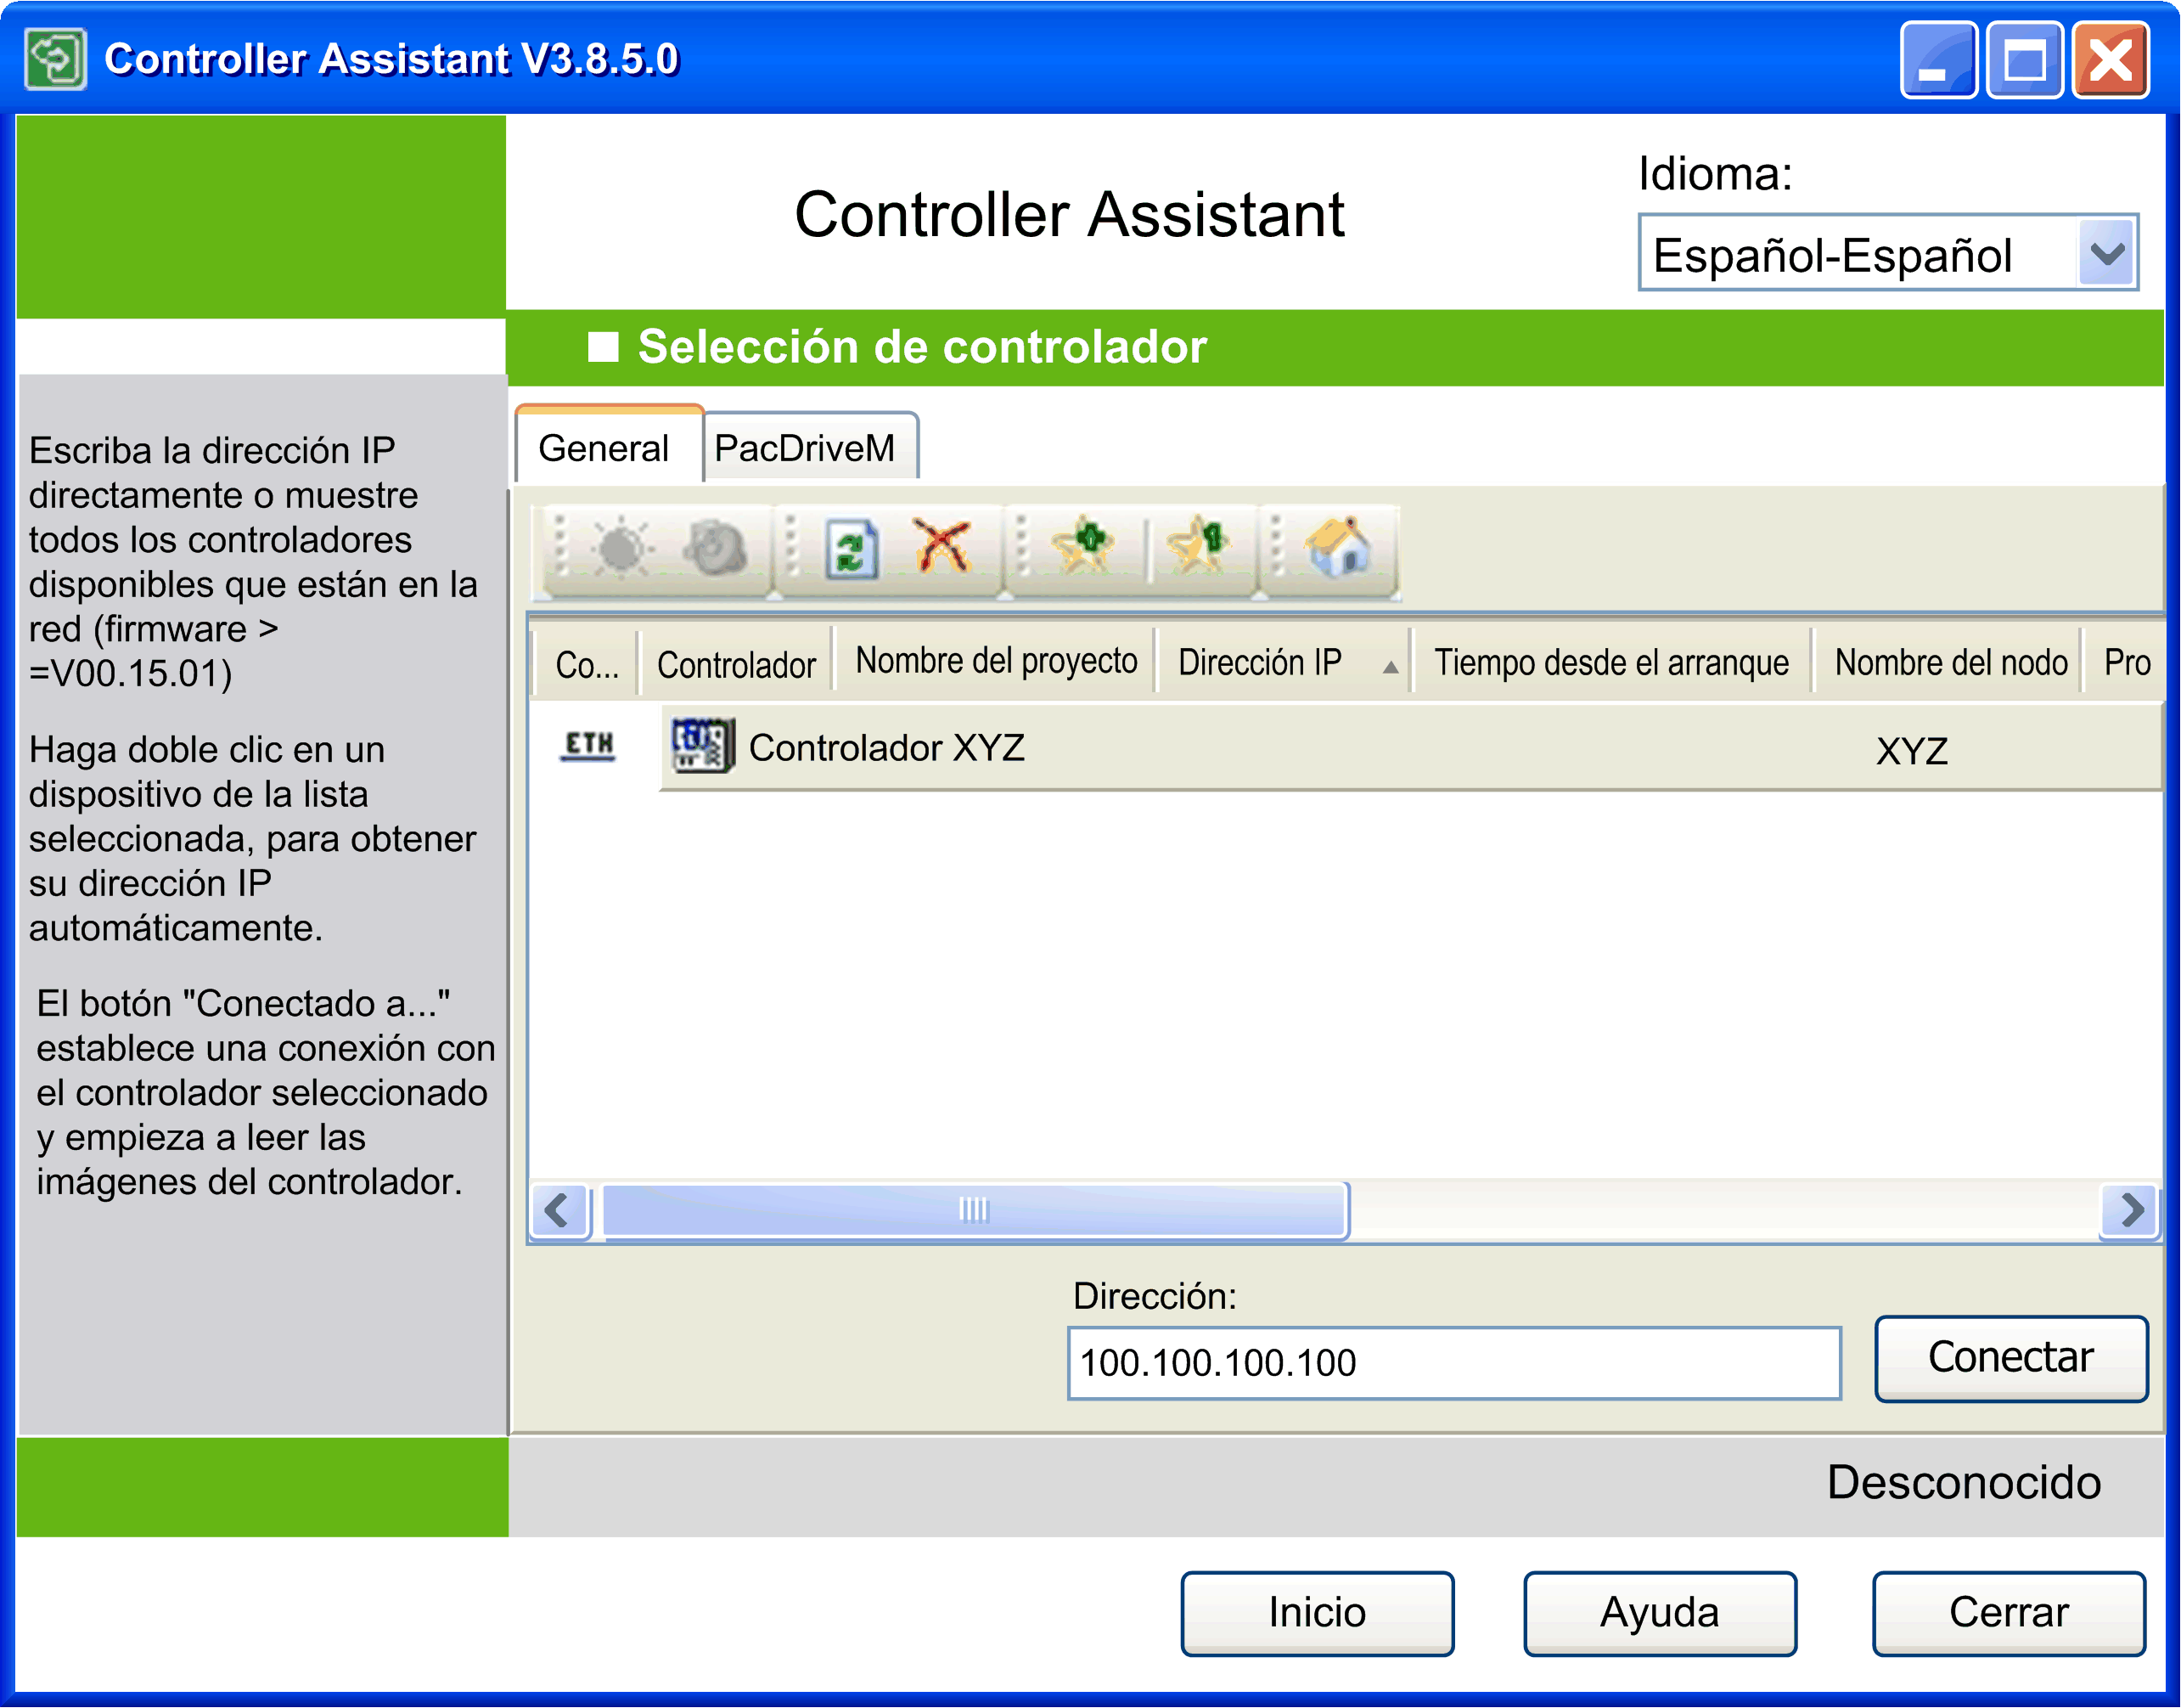Click the house home icon in toolbar
Viewport: 2181px width, 1708px height.
pyautogui.click(x=1338, y=546)
